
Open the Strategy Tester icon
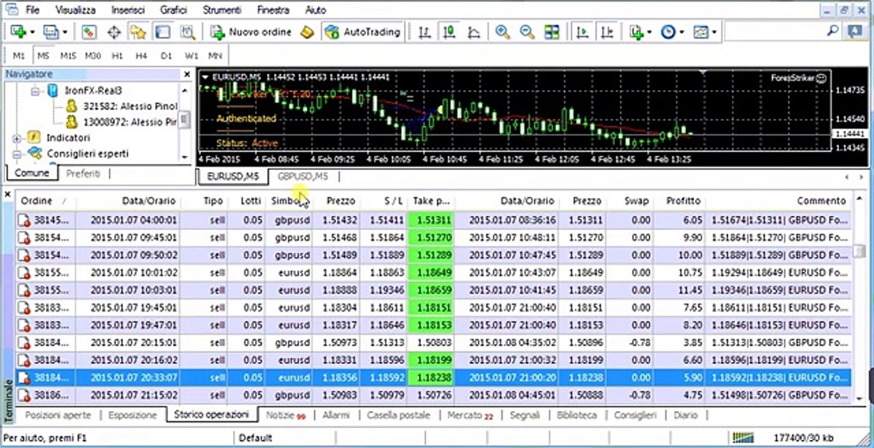click(187, 32)
